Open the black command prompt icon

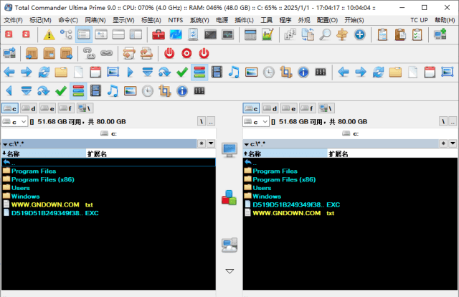pyautogui.click(x=210, y=34)
